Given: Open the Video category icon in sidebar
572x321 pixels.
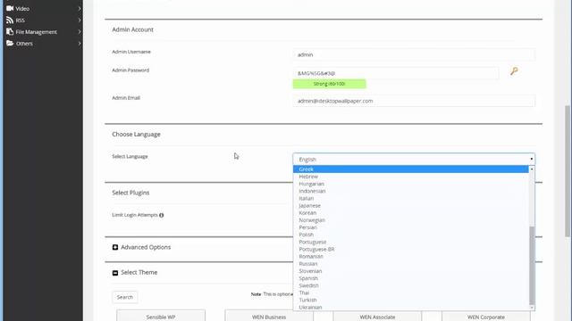Looking at the screenshot, I should pyautogui.click(x=10, y=8).
